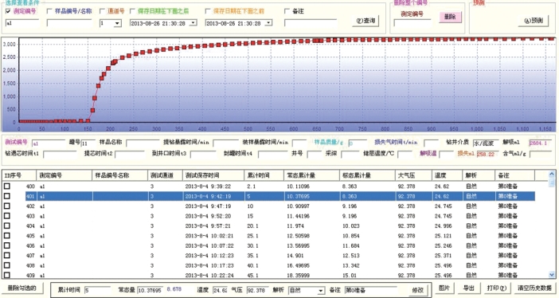Click the 样品名称 input field
The width and height of the screenshot is (559, 298).
(x=143, y=143)
